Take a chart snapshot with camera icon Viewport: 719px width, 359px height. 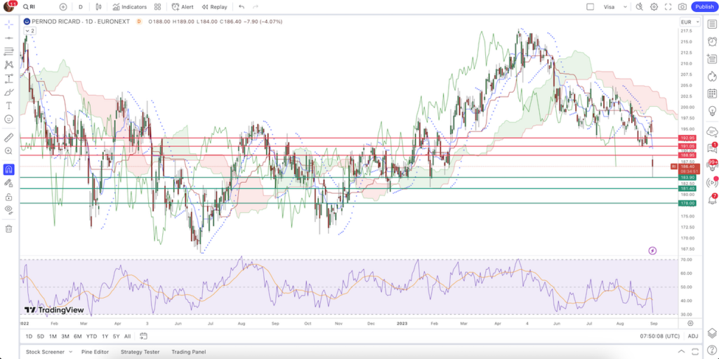pyautogui.click(x=682, y=6)
